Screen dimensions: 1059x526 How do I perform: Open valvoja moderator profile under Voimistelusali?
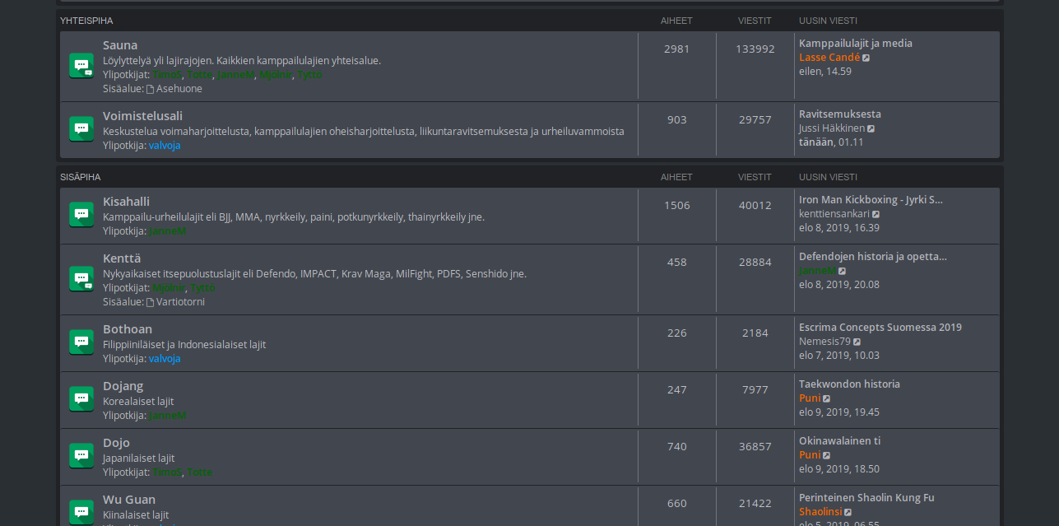[165, 146]
